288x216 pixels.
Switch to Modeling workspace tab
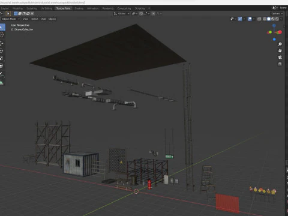point(17,8)
